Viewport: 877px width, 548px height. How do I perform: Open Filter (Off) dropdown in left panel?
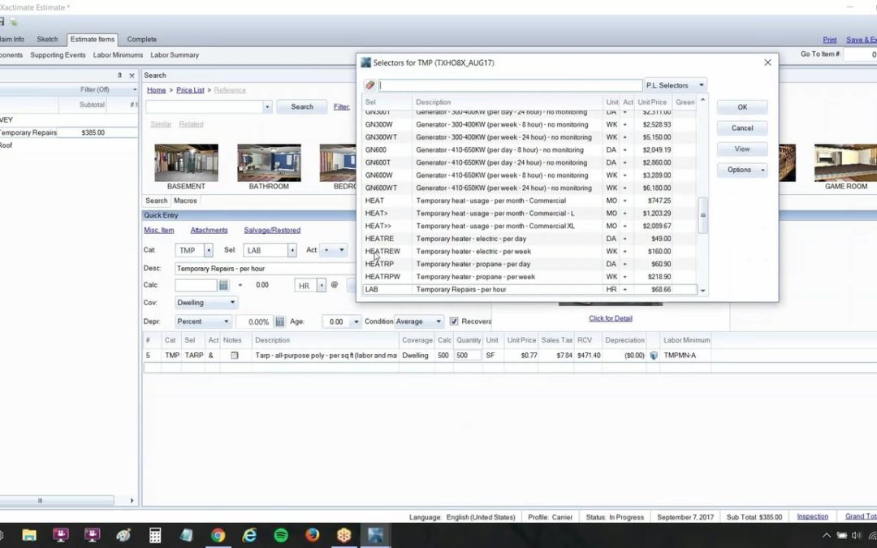(x=134, y=89)
